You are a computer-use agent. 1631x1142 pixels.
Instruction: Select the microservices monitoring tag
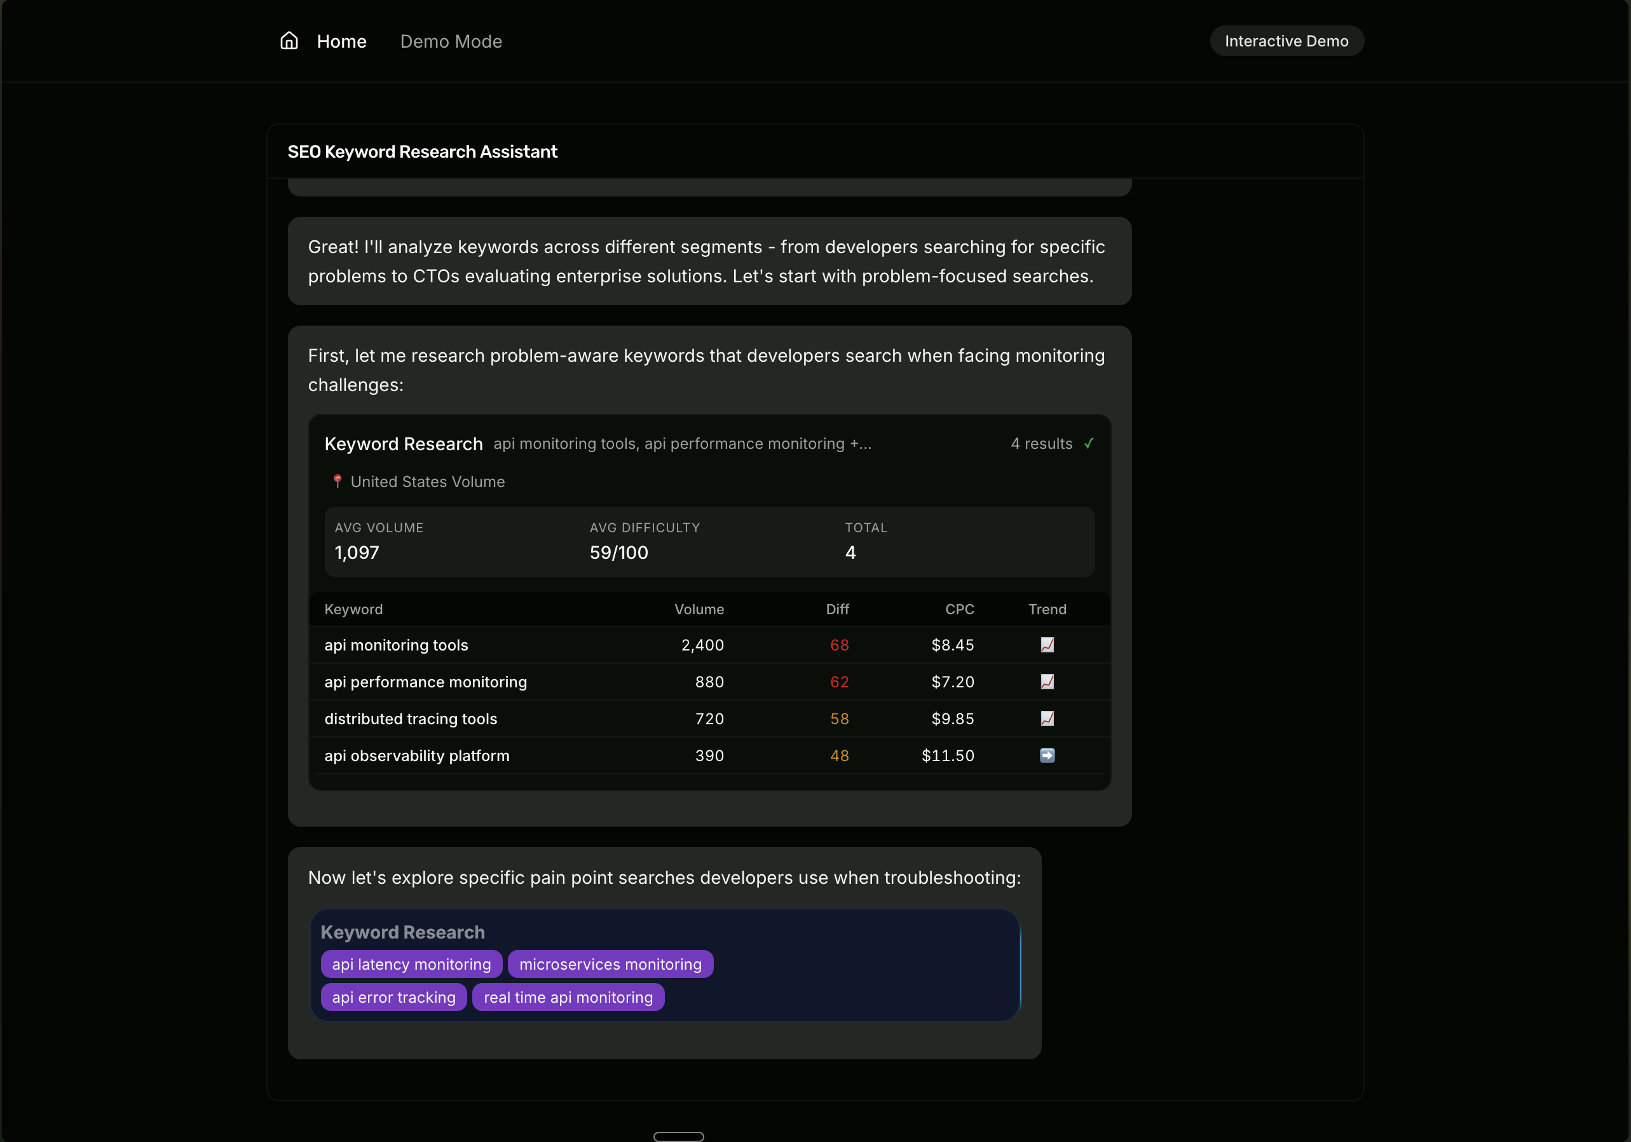pos(610,965)
